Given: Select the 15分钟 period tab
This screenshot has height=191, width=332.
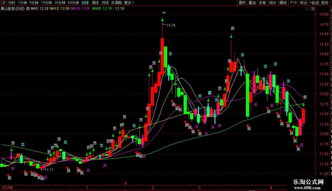Looking at the screenshot, I should [x=46, y=3].
